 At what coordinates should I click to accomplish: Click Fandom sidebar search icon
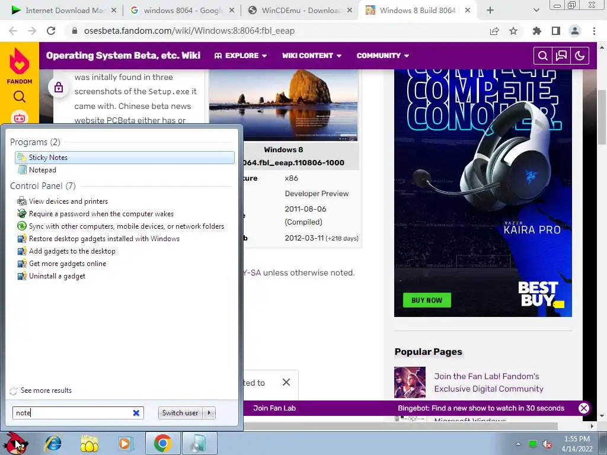click(x=20, y=97)
